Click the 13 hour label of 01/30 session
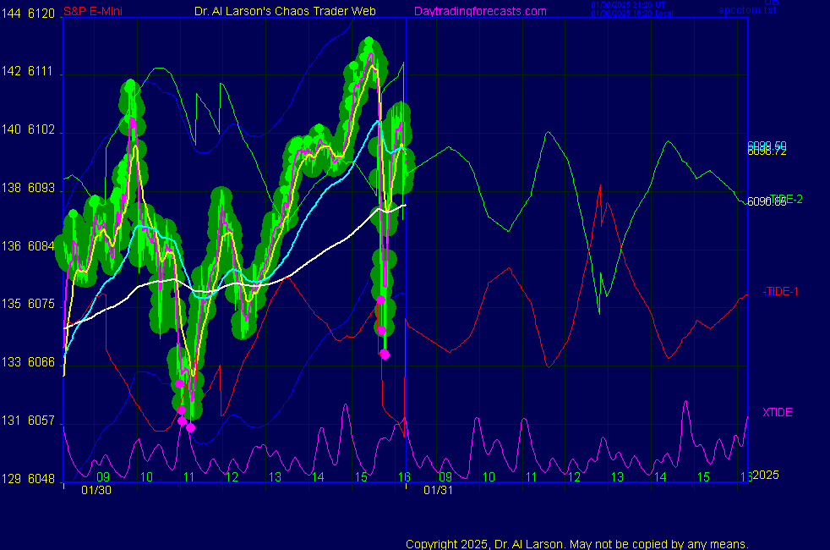 [x=275, y=477]
